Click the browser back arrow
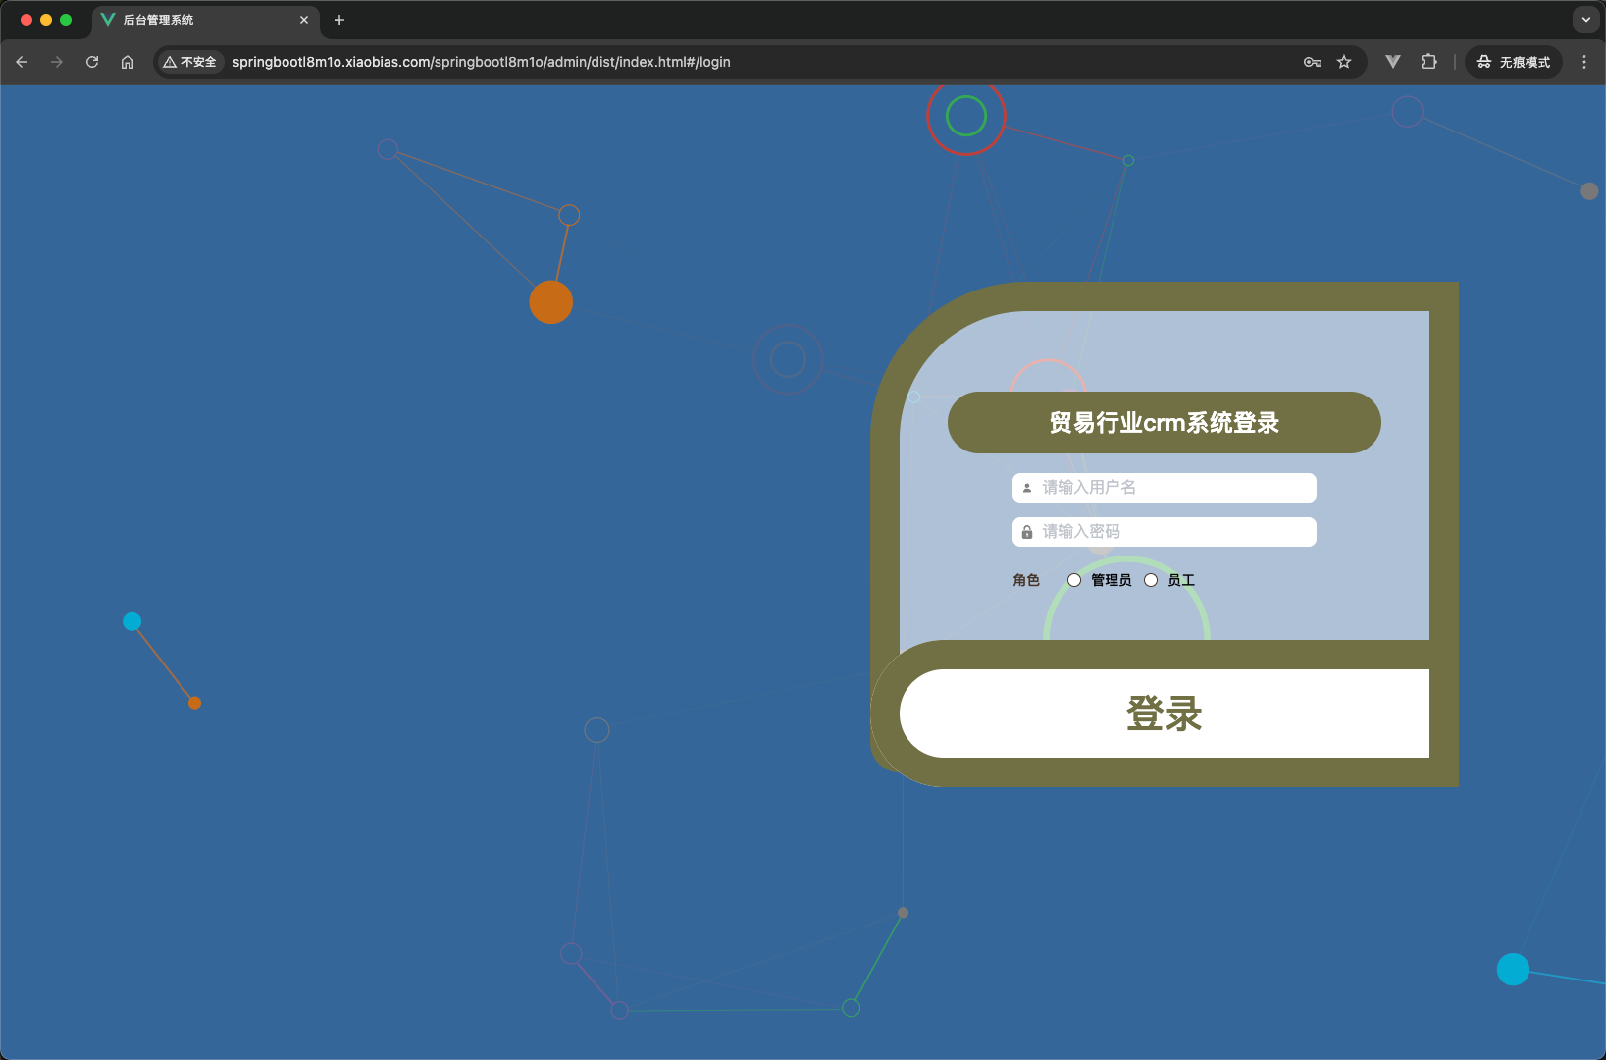This screenshot has height=1060, width=1606. 22,62
